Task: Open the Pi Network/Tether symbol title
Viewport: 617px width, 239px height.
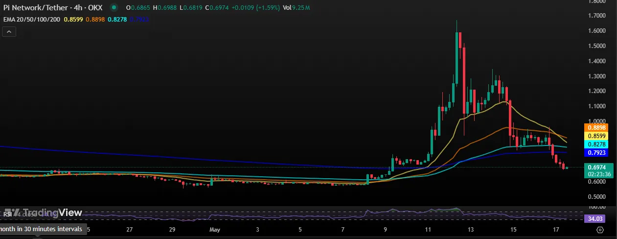Action: click(52, 8)
